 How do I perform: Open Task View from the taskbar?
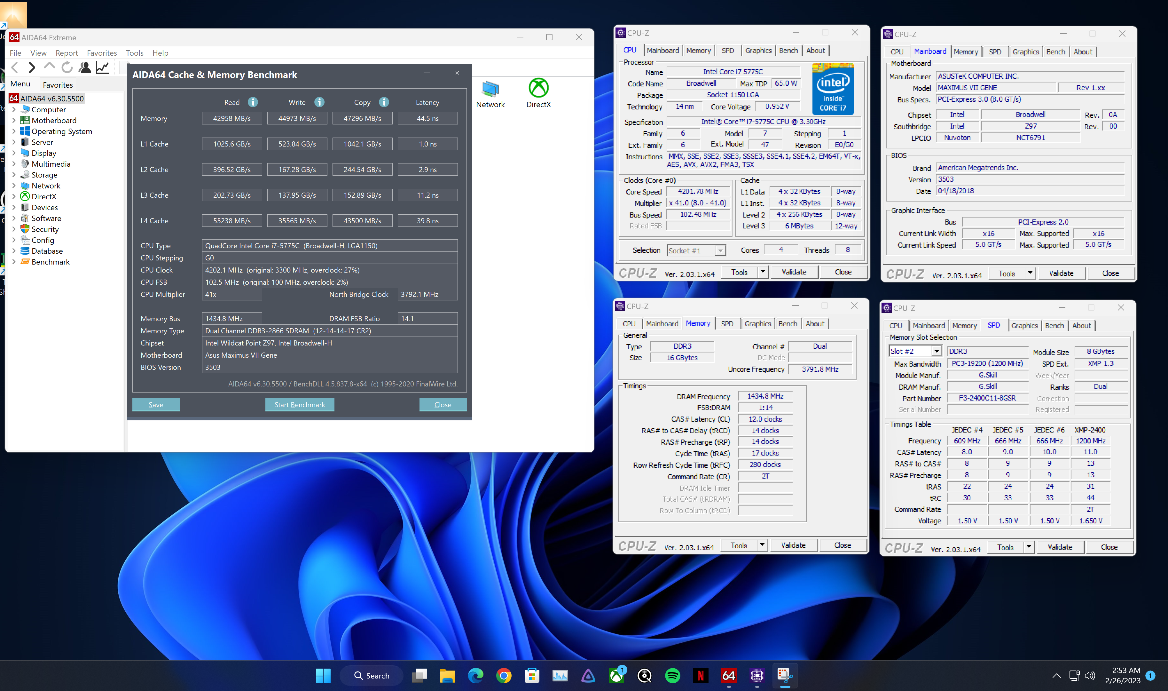coord(419,676)
